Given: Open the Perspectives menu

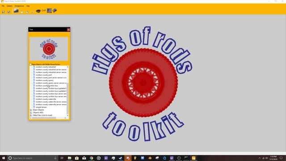Looking at the screenshot, I should (19, 6).
